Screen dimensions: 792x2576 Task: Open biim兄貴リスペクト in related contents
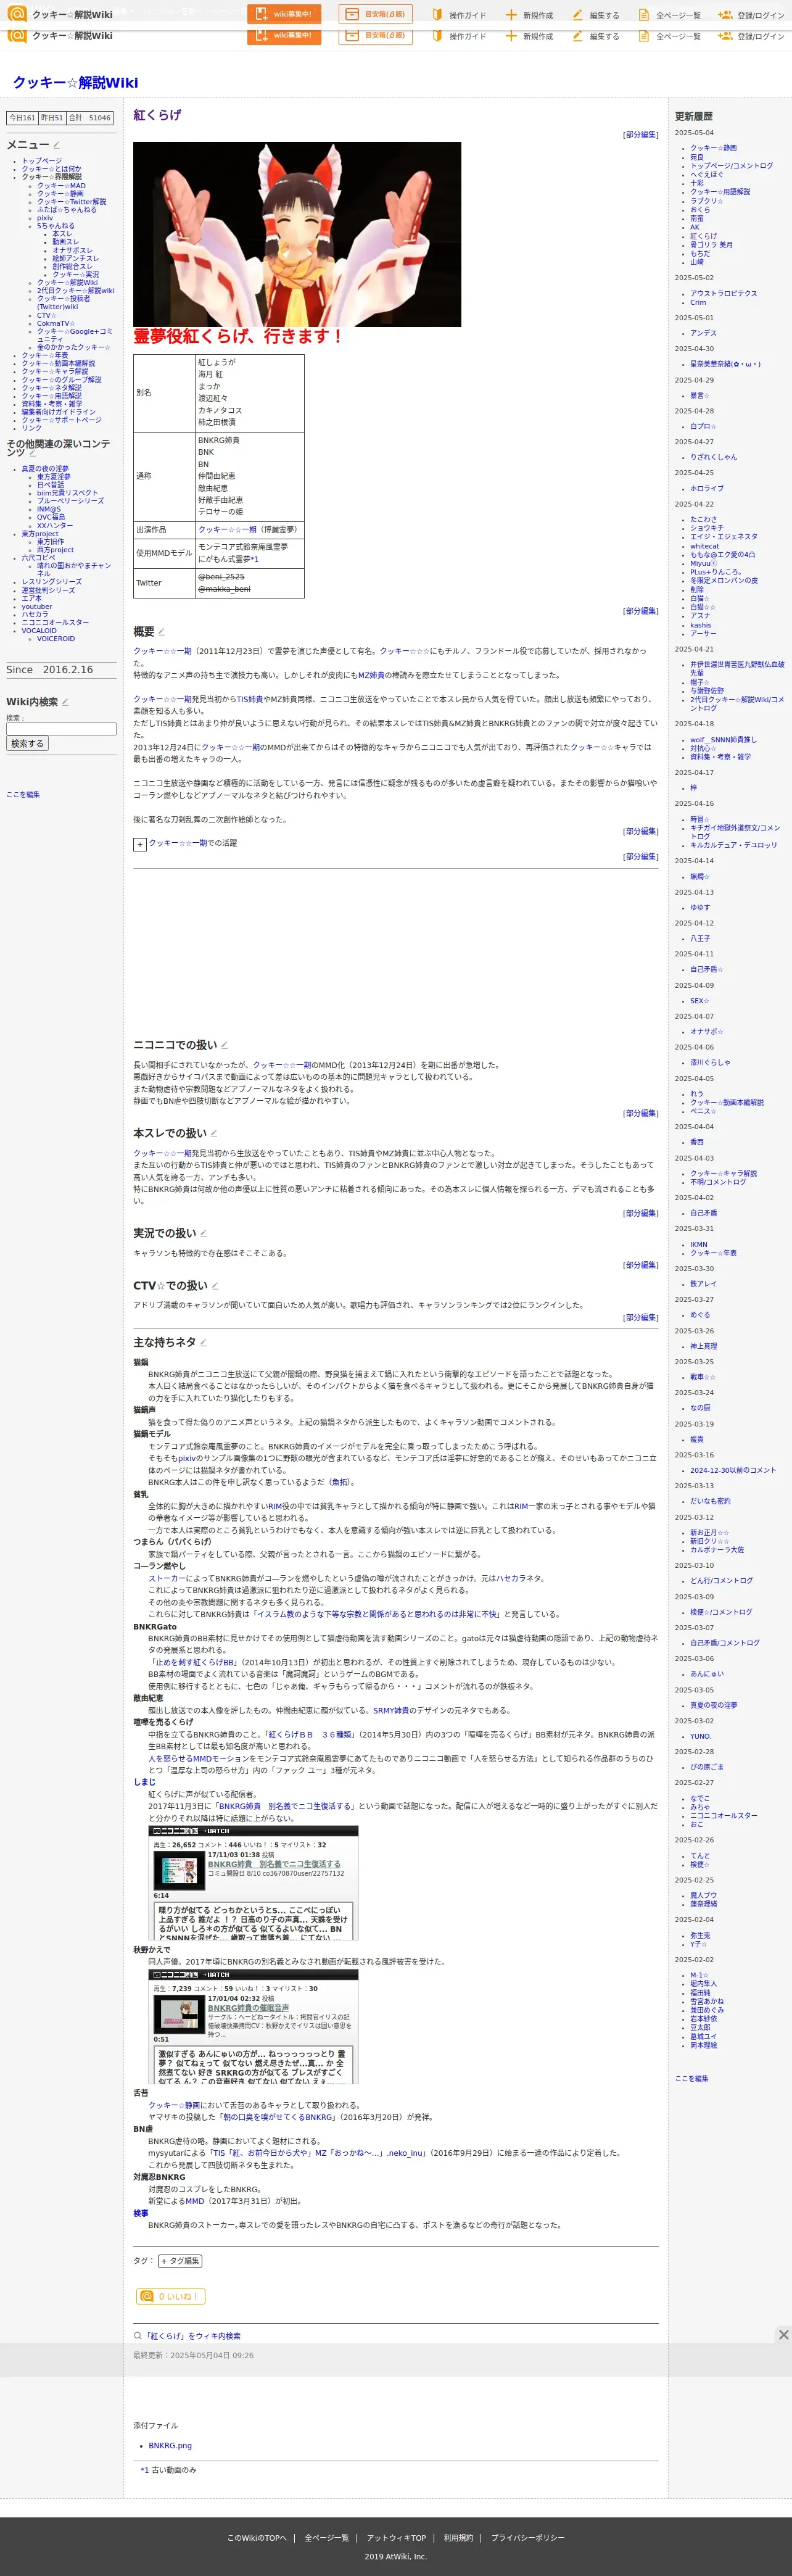click(68, 493)
